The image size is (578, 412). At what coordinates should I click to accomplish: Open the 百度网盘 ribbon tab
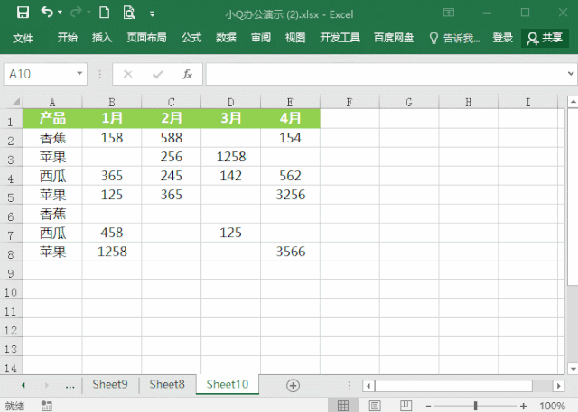(394, 38)
